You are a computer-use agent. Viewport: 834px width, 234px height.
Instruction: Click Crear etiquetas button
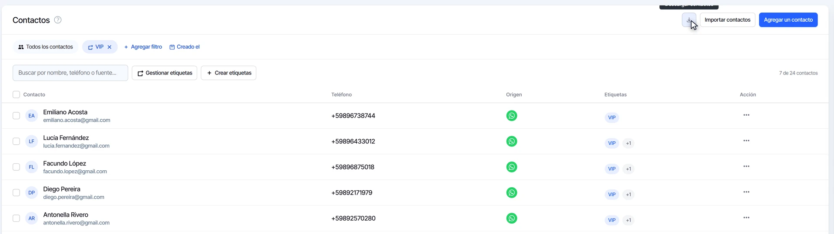(228, 73)
